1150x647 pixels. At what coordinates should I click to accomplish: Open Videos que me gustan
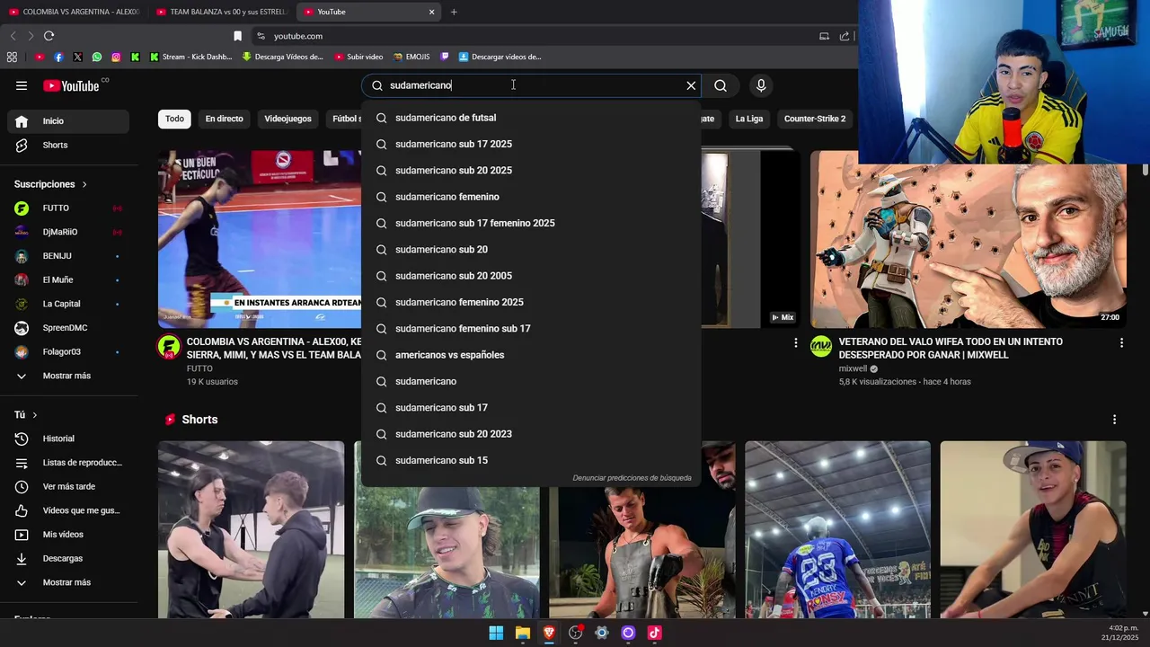[68, 510]
